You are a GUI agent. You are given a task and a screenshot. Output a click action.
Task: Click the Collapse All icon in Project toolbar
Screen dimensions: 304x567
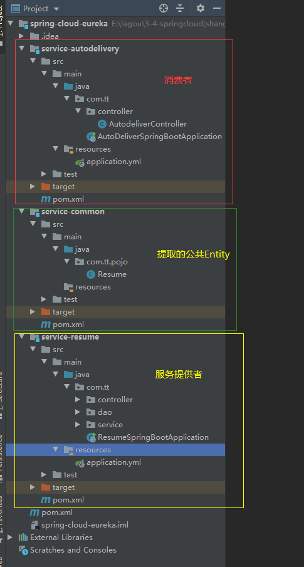tap(180, 8)
